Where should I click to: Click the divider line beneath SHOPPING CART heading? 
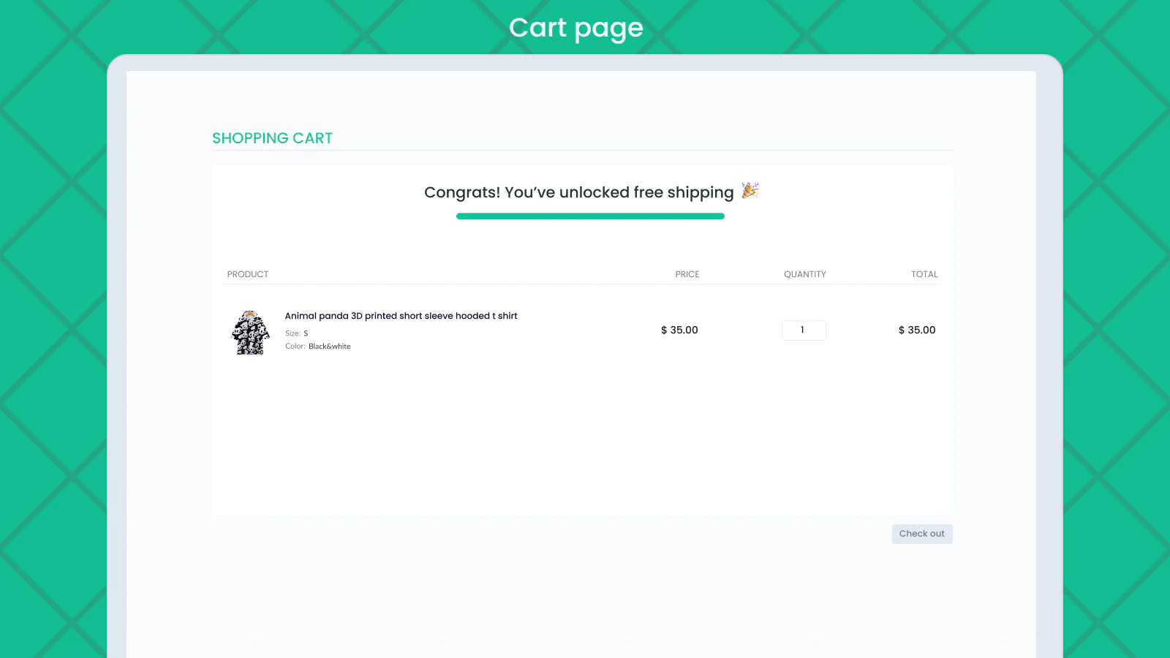point(582,151)
